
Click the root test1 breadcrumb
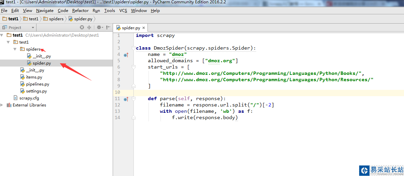click(10, 19)
